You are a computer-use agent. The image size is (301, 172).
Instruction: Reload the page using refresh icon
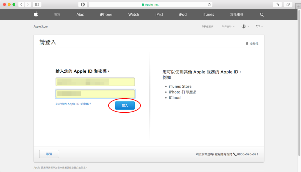click(209, 4)
